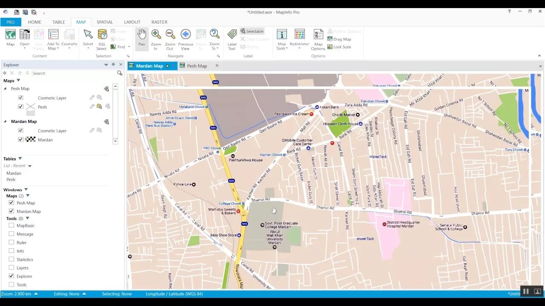Open Map Tools info icon
This screenshot has width=545, height=306.
(282, 34)
